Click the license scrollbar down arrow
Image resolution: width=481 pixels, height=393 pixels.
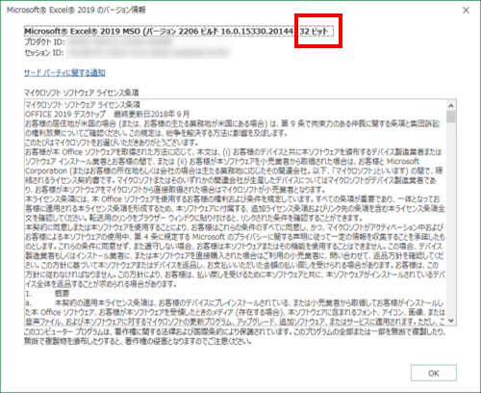pos(451,321)
